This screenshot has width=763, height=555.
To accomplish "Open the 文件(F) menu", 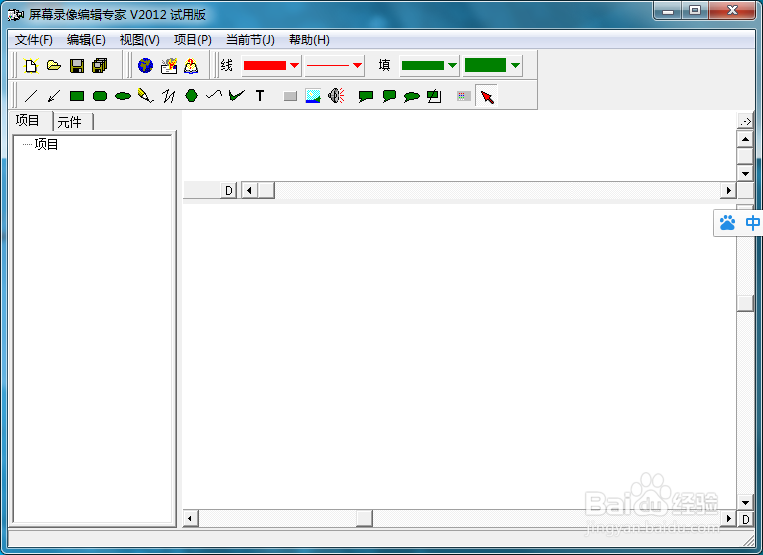I will coord(34,40).
